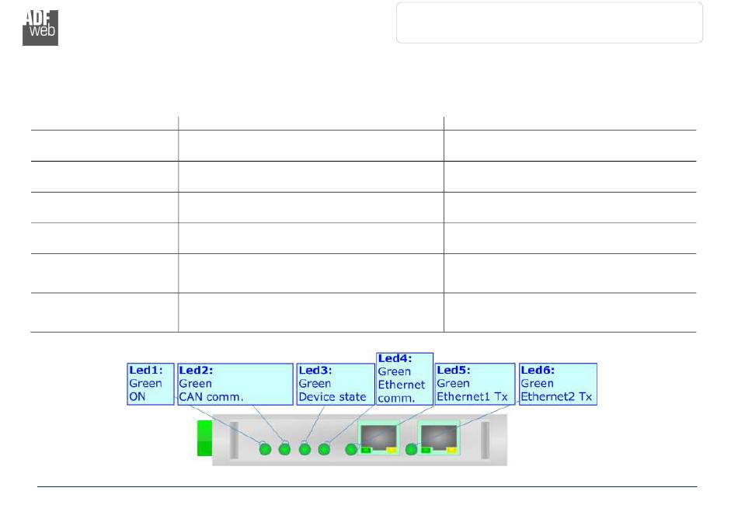Image resolution: width=738 pixels, height=512 pixels.
Task: Select the "Led3: Green Device state" label box
Action: coord(336,384)
